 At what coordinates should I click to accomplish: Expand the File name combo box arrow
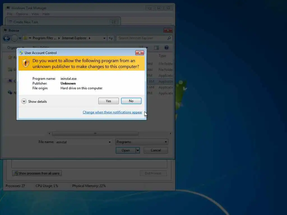(x=110, y=142)
